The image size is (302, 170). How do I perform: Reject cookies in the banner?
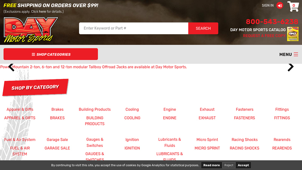[229, 165]
